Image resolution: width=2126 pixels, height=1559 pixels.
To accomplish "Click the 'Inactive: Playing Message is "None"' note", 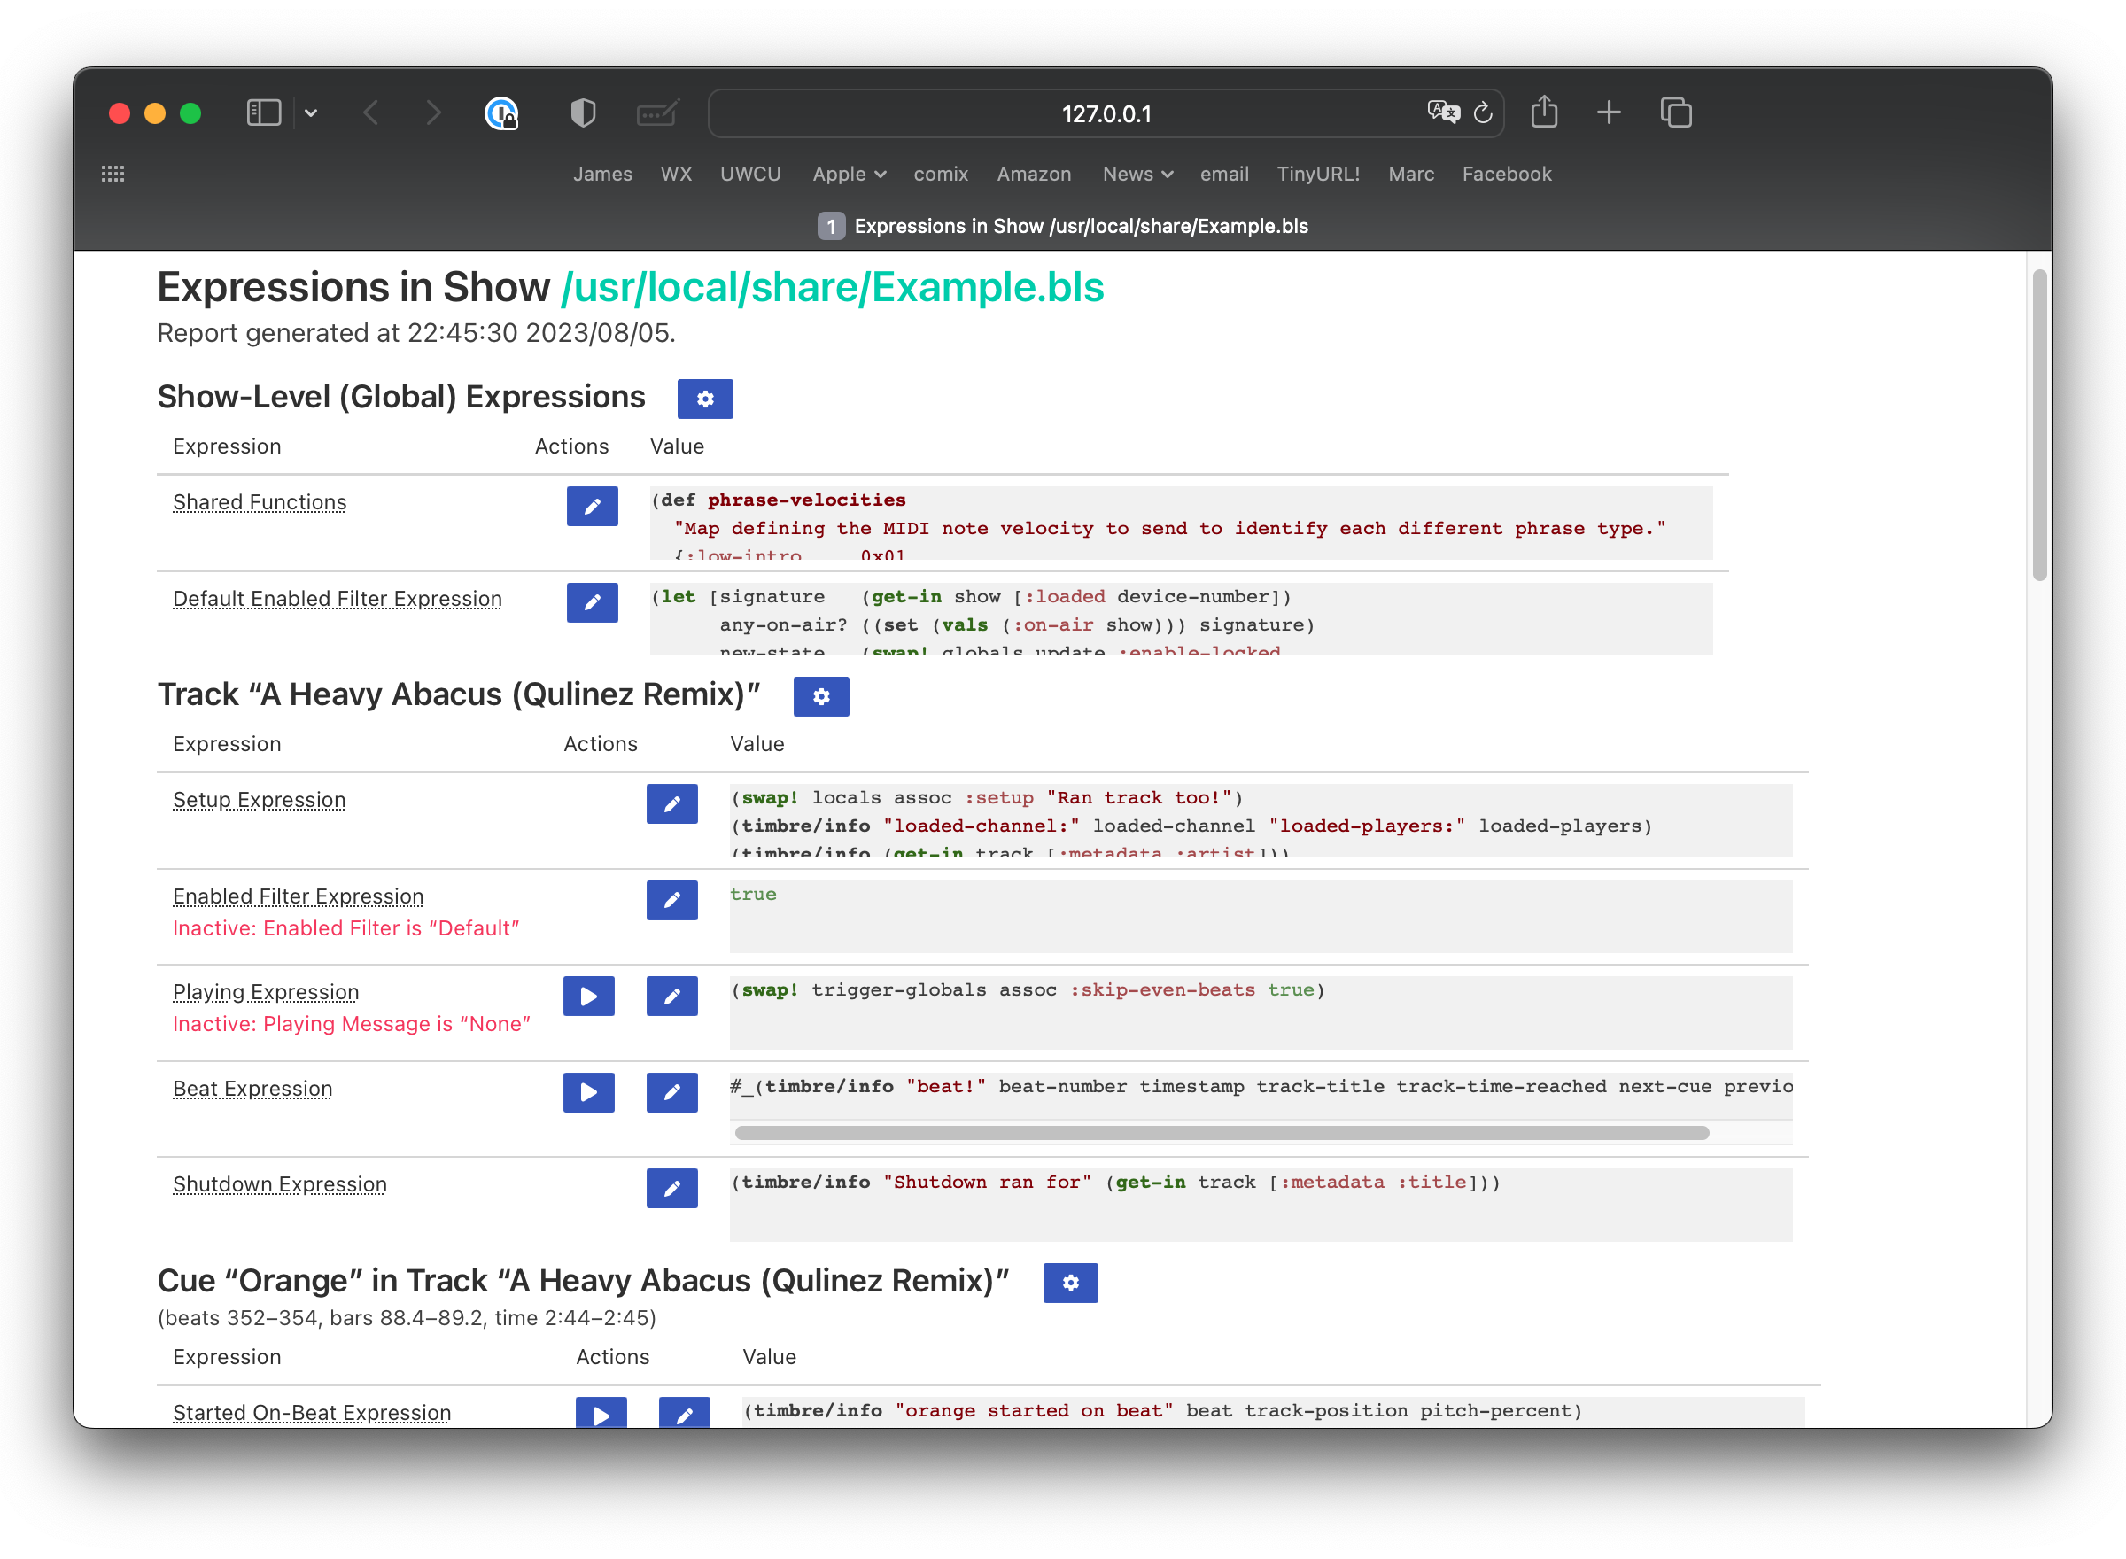I will [x=351, y=1024].
